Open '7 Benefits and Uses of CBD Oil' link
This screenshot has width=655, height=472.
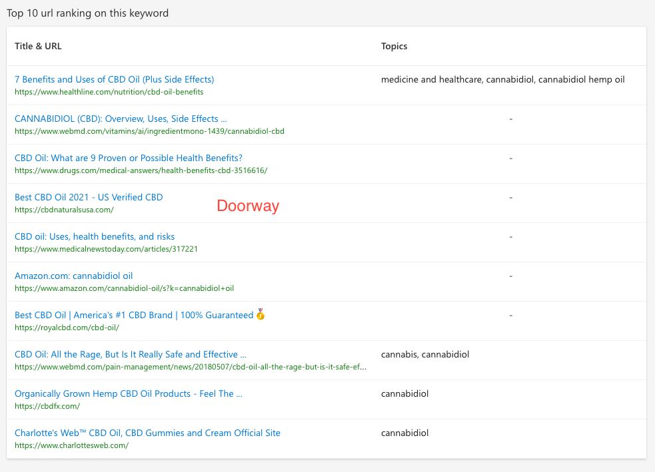(x=114, y=79)
